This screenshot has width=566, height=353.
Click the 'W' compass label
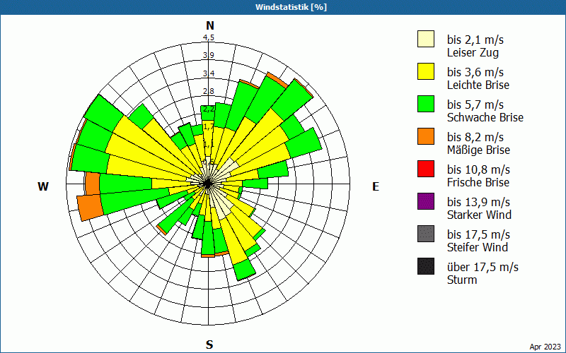pyautogui.click(x=43, y=186)
